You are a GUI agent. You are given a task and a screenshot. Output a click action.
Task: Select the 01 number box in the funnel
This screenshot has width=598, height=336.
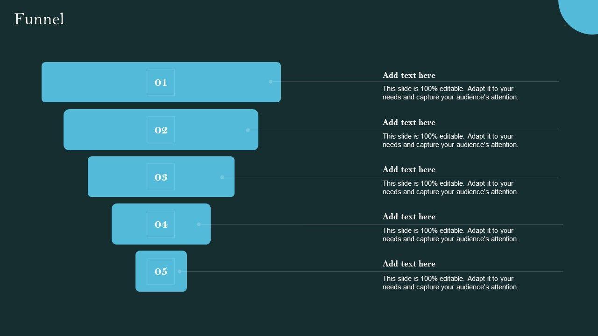pyautogui.click(x=161, y=83)
